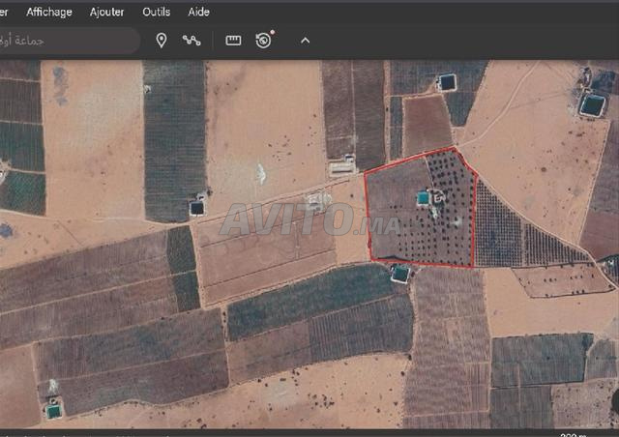Click the turquoise basin inside the red parcel
This screenshot has height=437, width=619.
point(423,198)
